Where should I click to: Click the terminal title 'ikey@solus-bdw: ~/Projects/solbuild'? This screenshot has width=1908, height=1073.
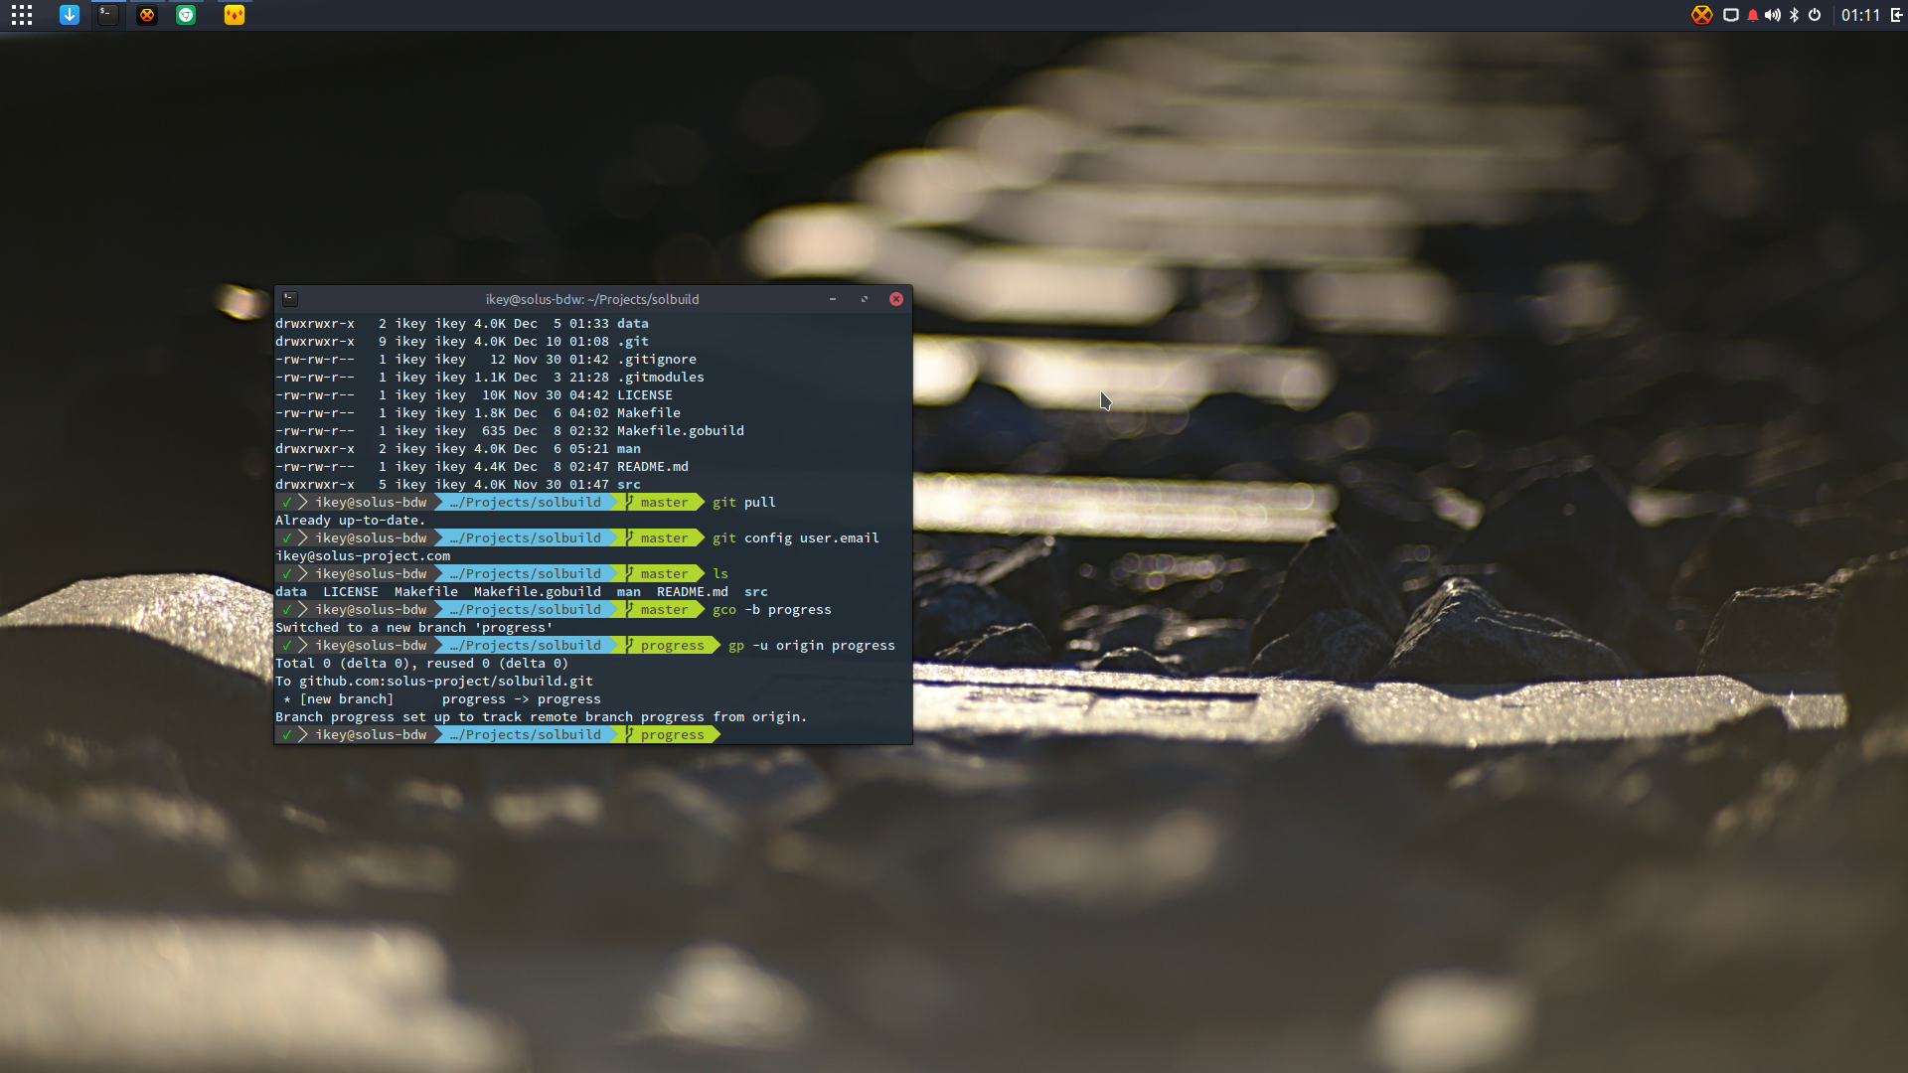click(x=592, y=299)
